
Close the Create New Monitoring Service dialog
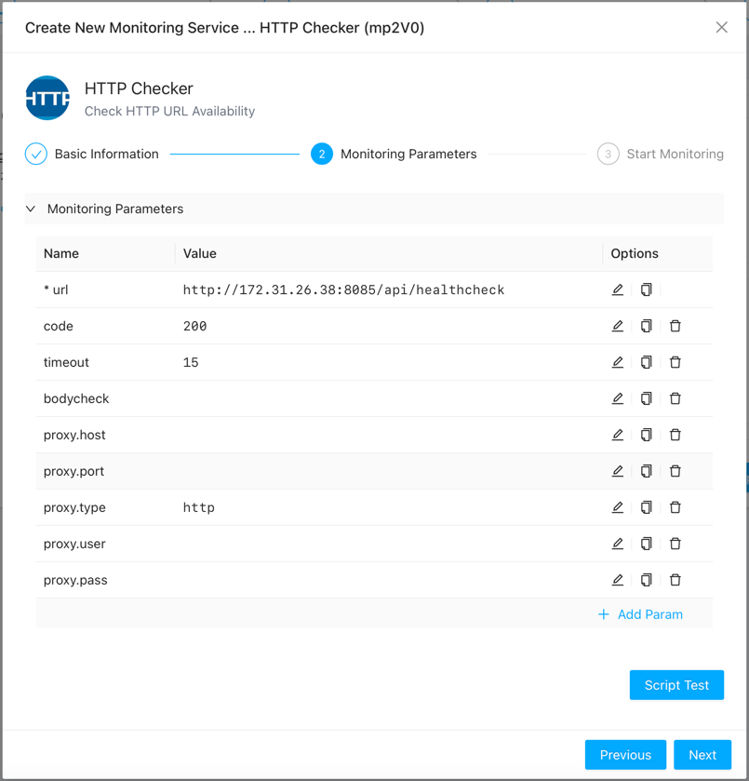tap(721, 28)
